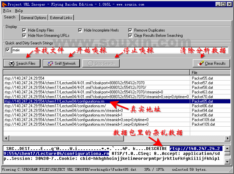Start a Search Files scan
This screenshot has height=174, width=234.
coord(22,63)
